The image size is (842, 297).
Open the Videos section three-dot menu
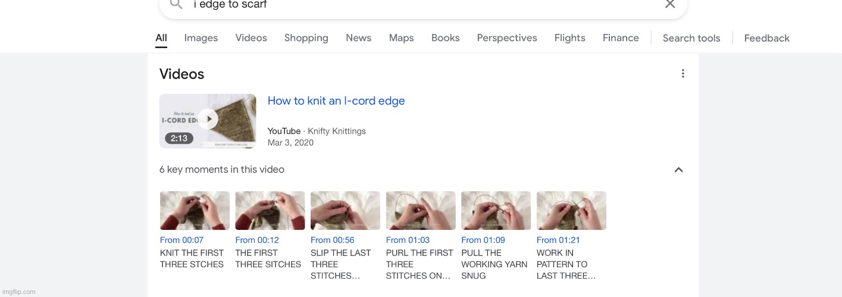tap(683, 74)
